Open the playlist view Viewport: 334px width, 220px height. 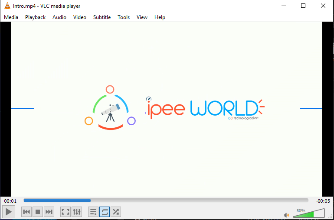pos(93,212)
